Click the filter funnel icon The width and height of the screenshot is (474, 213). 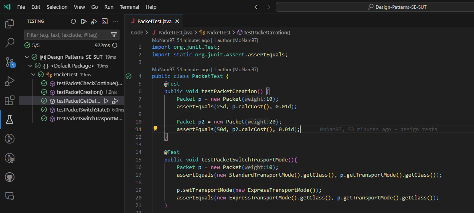pos(114,35)
